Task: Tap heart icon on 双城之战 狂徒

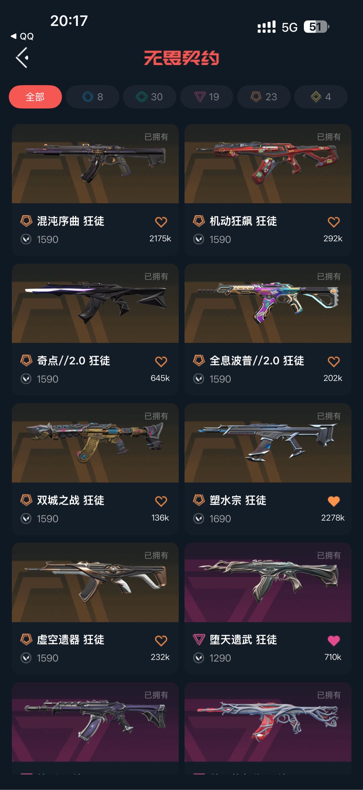Action: click(x=161, y=501)
